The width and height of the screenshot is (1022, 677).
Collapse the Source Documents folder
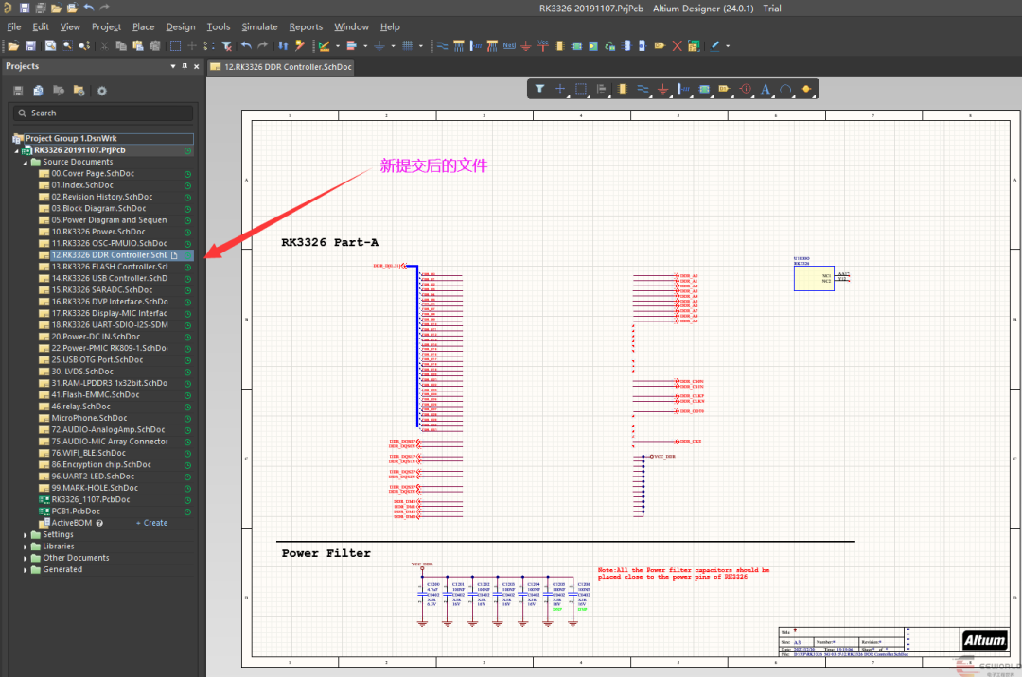click(26, 162)
